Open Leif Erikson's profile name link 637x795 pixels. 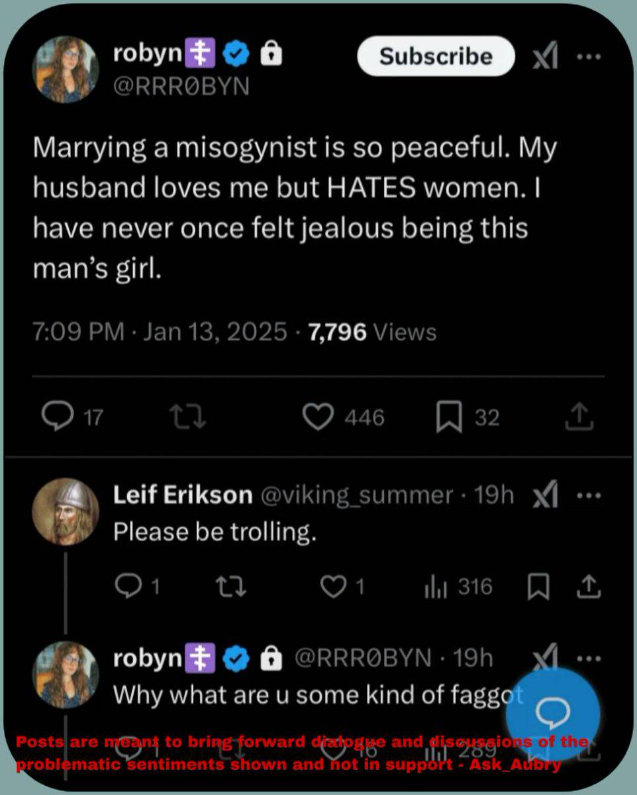pyautogui.click(x=183, y=495)
